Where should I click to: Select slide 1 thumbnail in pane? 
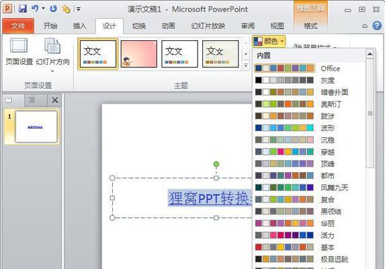(36, 126)
